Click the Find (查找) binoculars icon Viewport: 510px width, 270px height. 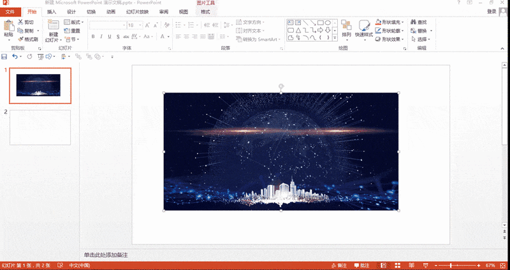click(413, 22)
